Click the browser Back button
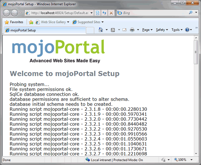Image resolution: width=201 pixels, height=165 pixels. click(x=7, y=13)
